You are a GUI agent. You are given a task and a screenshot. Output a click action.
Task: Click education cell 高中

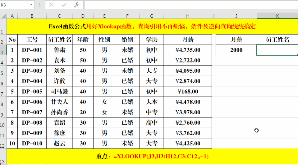[152, 123]
